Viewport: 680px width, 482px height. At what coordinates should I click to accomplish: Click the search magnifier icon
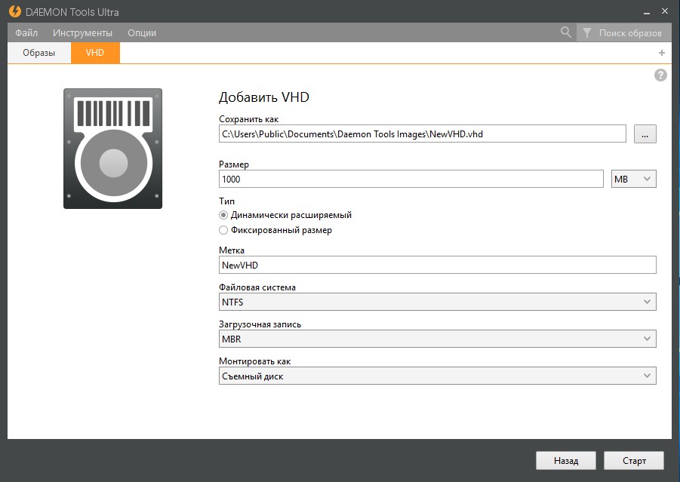(566, 32)
